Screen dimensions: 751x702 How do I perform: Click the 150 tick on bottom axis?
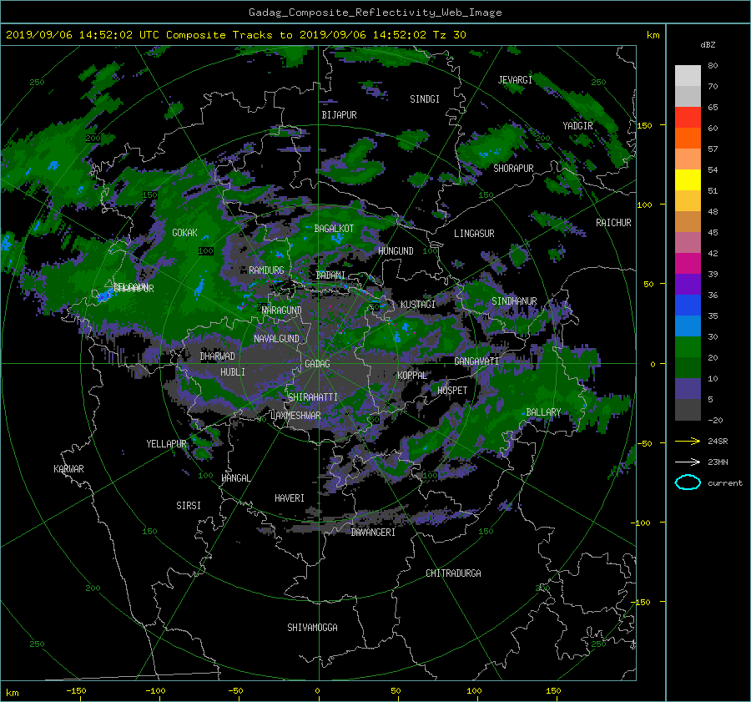553,690
